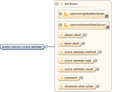Expand sportsml:eventStateSoccer group
The image size is (116, 92).
click(60, 25)
